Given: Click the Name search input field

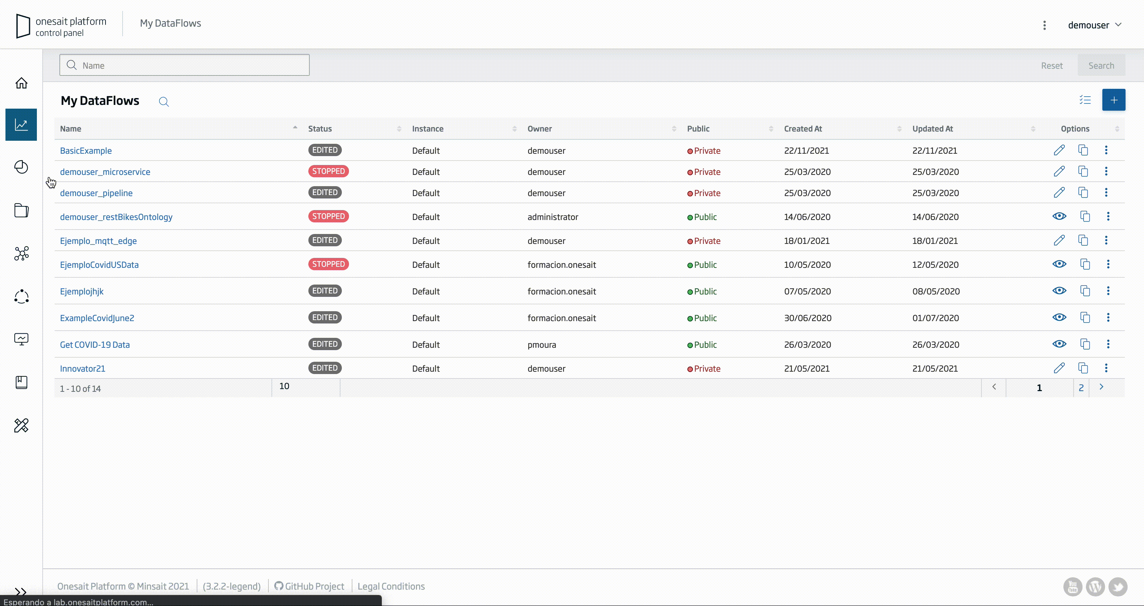Looking at the screenshot, I should point(184,65).
